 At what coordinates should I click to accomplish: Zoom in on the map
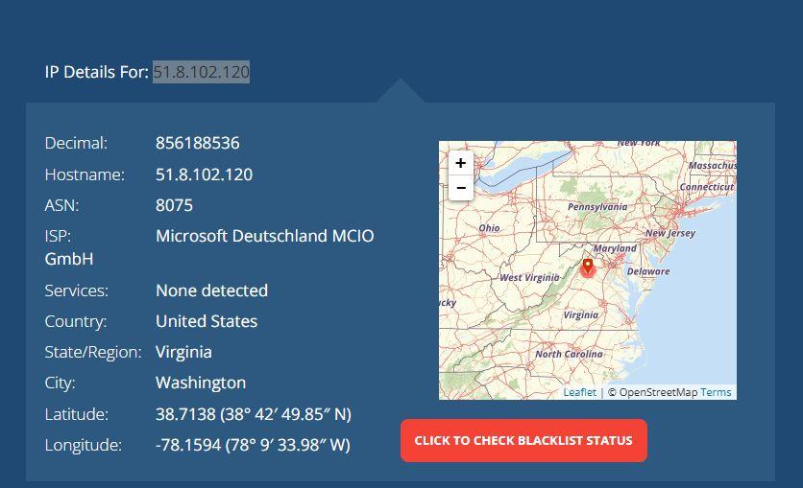click(x=461, y=163)
